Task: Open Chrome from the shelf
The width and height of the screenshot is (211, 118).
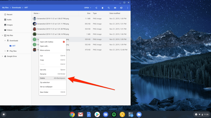Action: click(x=72, y=115)
